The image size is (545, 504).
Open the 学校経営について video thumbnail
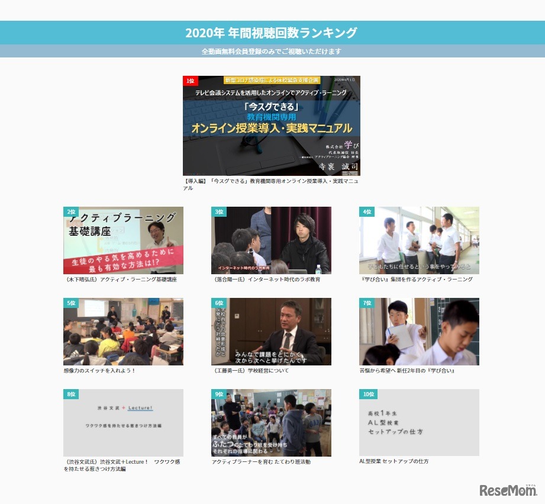pyautogui.click(x=271, y=332)
